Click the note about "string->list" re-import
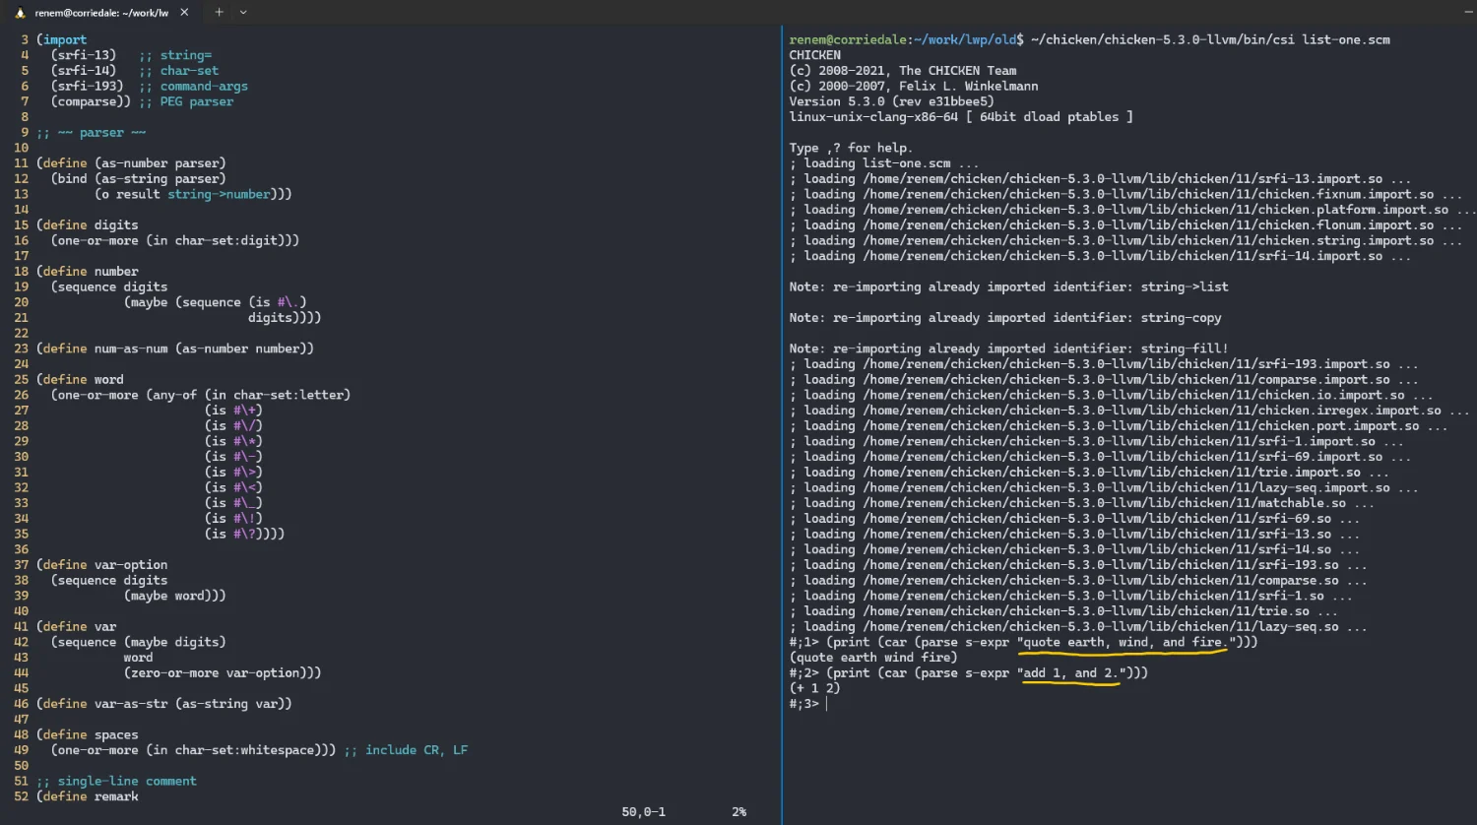This screenshot has width=1477, height=825. [1008, 286]
